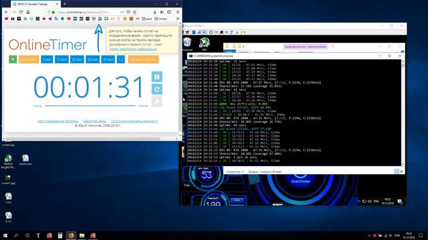Open File Explorer from the taskbar
This screenshot has height=240, width=428.
coord(82,235)
